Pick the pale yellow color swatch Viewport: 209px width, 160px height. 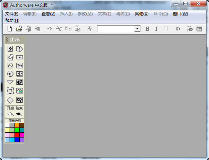coord(8,130)
